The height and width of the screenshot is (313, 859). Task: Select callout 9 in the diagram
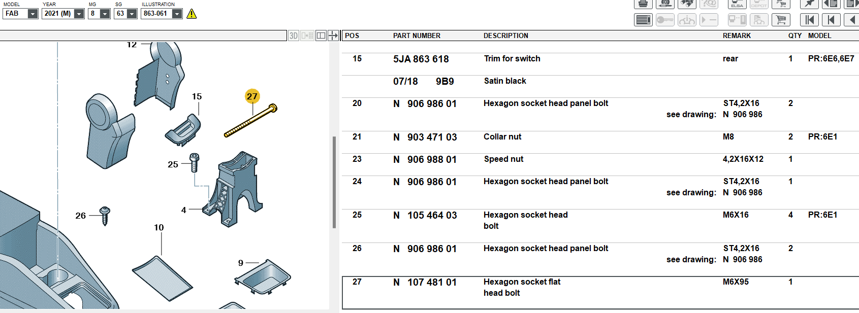coord(241,263)
